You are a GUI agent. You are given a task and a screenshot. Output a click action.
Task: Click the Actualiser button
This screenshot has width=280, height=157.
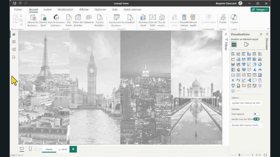pos(130,19)
